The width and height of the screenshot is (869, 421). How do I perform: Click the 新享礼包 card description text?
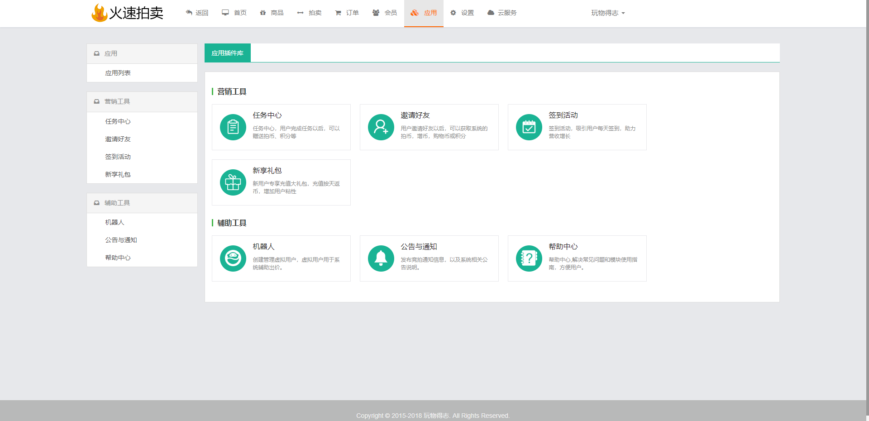click(x=296, y=187)
